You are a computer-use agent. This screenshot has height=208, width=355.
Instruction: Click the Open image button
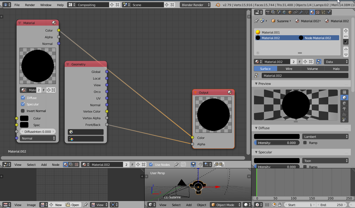click(72, 205)
